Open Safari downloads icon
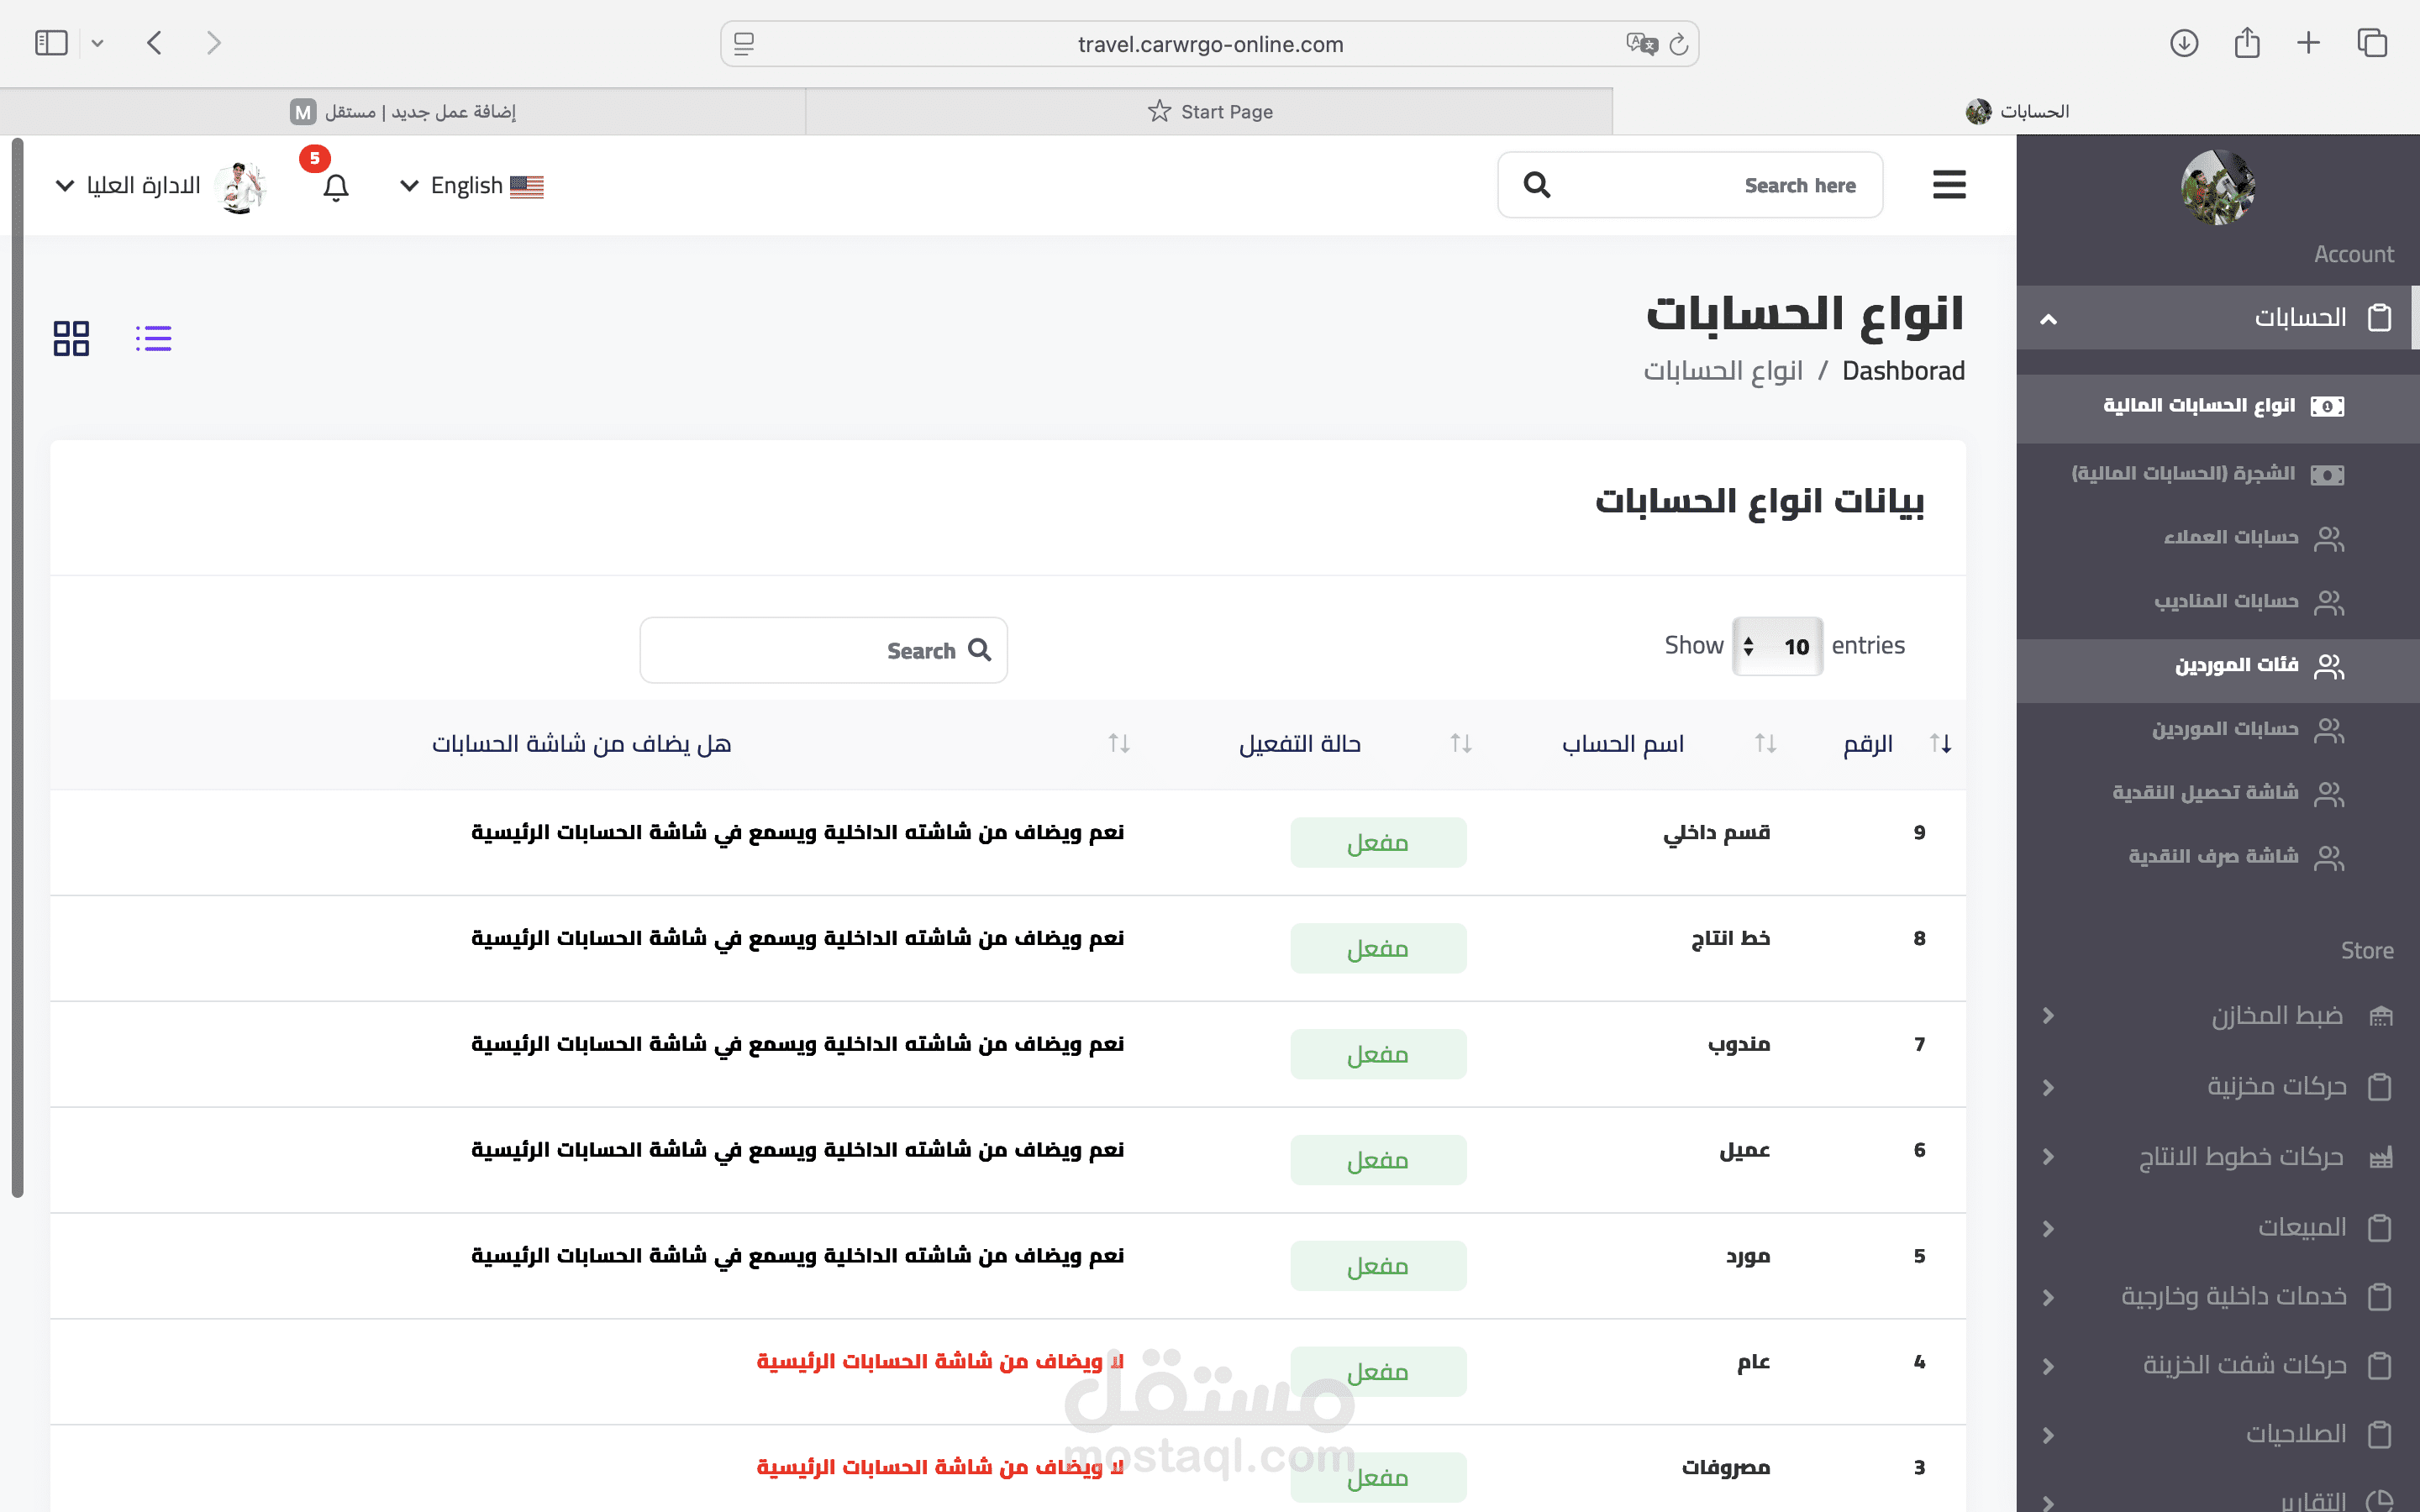Viewport: 2420px width, 1512px height. click(2183, 43)
